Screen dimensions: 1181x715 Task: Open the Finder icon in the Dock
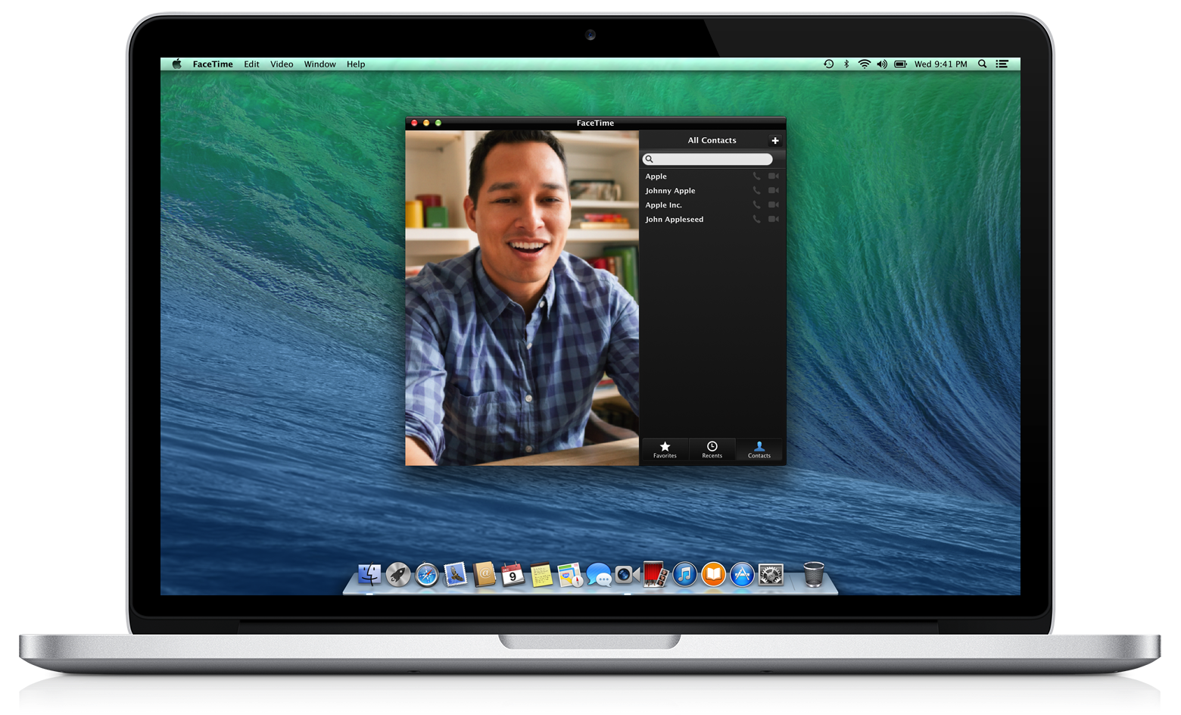point(369,575)
